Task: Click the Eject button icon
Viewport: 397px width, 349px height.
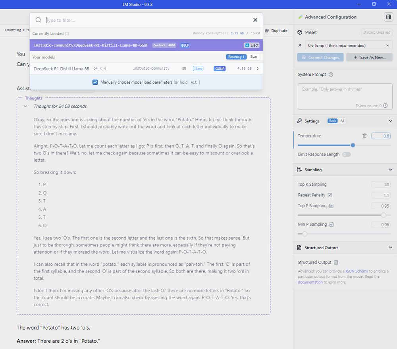Action: pyautogui.click(x=247, y=45)
